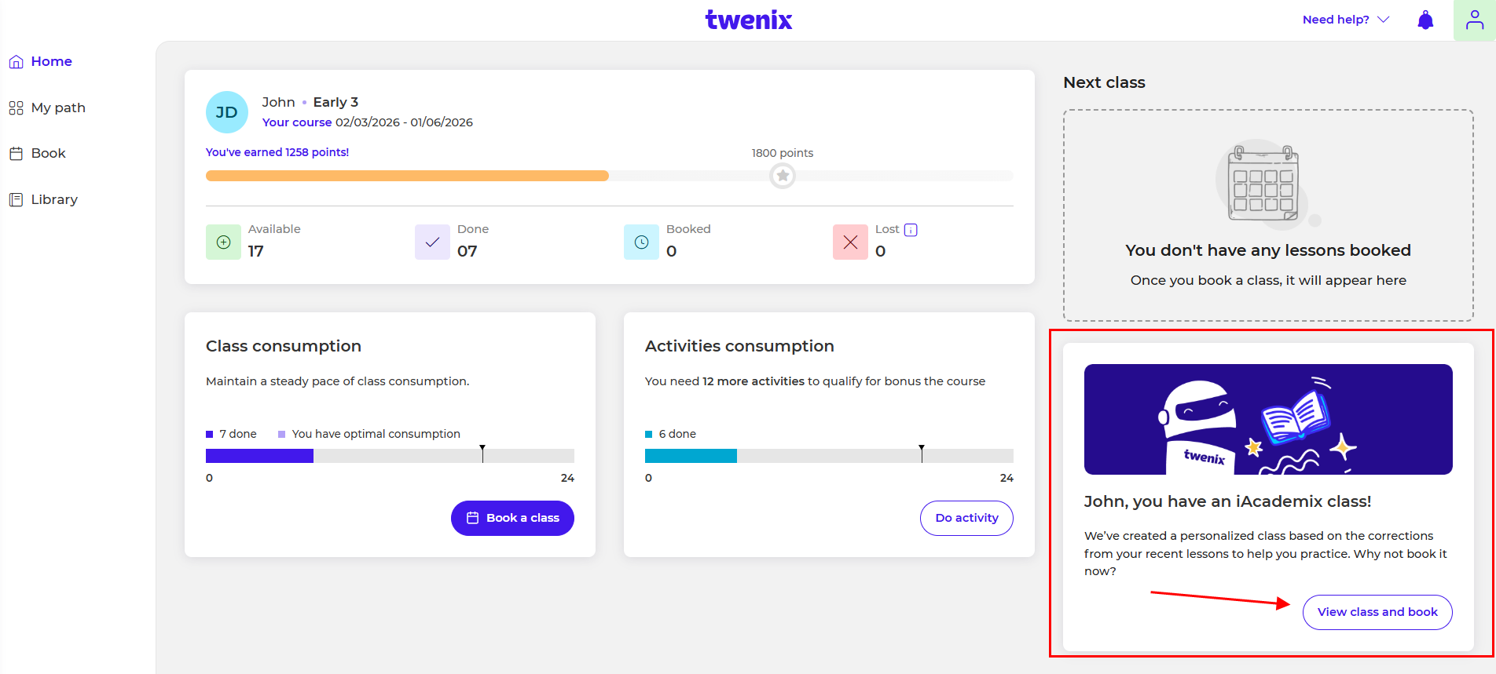Click the red Lost X icon

tap(850, 242)
